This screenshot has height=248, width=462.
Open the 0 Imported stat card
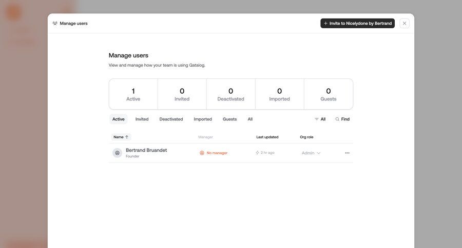(x=280, y=94)
